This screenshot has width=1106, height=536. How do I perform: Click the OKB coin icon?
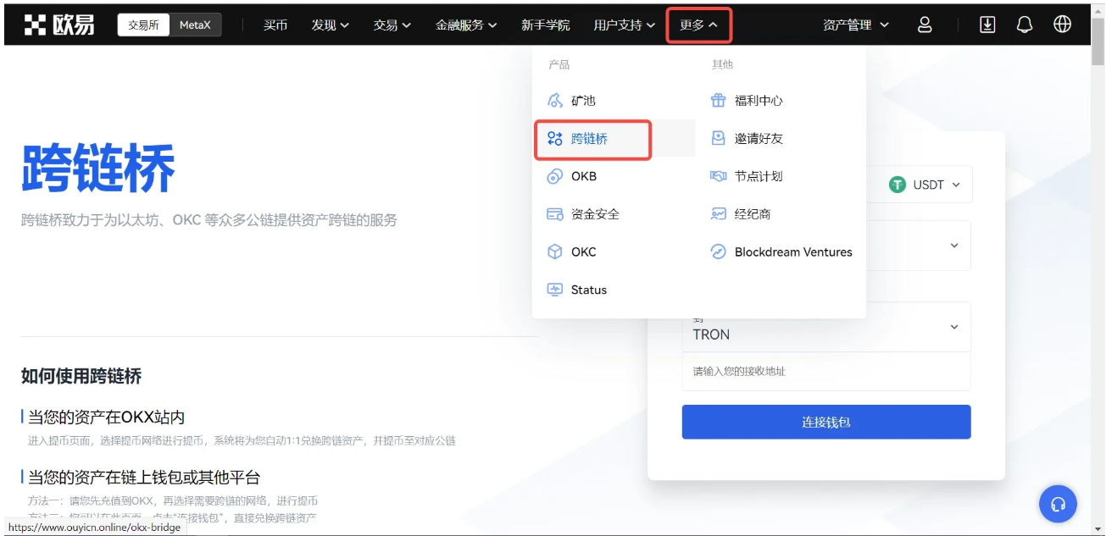[555, 176]
